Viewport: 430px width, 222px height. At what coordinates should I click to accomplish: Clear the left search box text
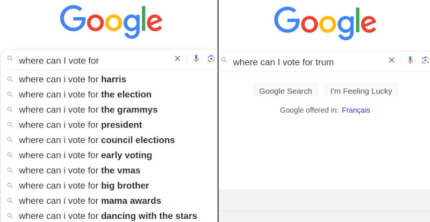pyautogui.click(x=177, y=59)
